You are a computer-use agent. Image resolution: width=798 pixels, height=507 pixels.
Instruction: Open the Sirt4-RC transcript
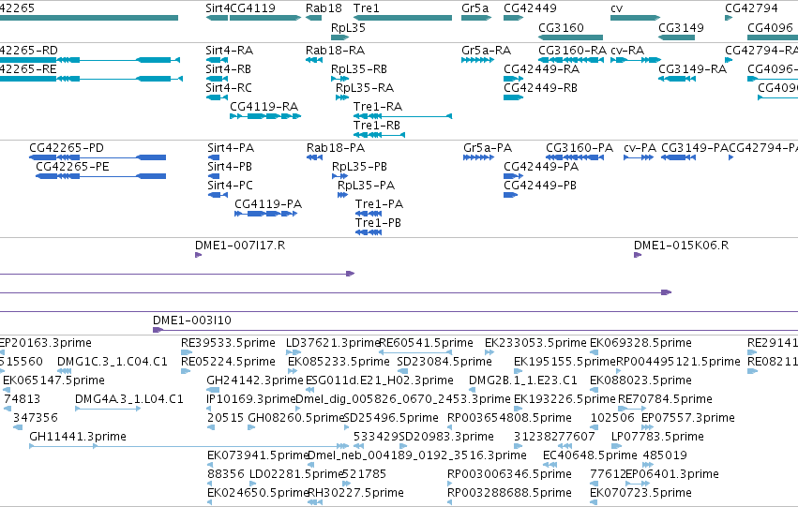pyautogui.click(x=218, y=97)
